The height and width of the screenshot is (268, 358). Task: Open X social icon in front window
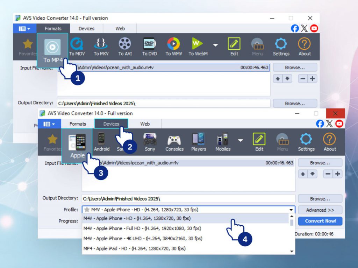point(329,124)
